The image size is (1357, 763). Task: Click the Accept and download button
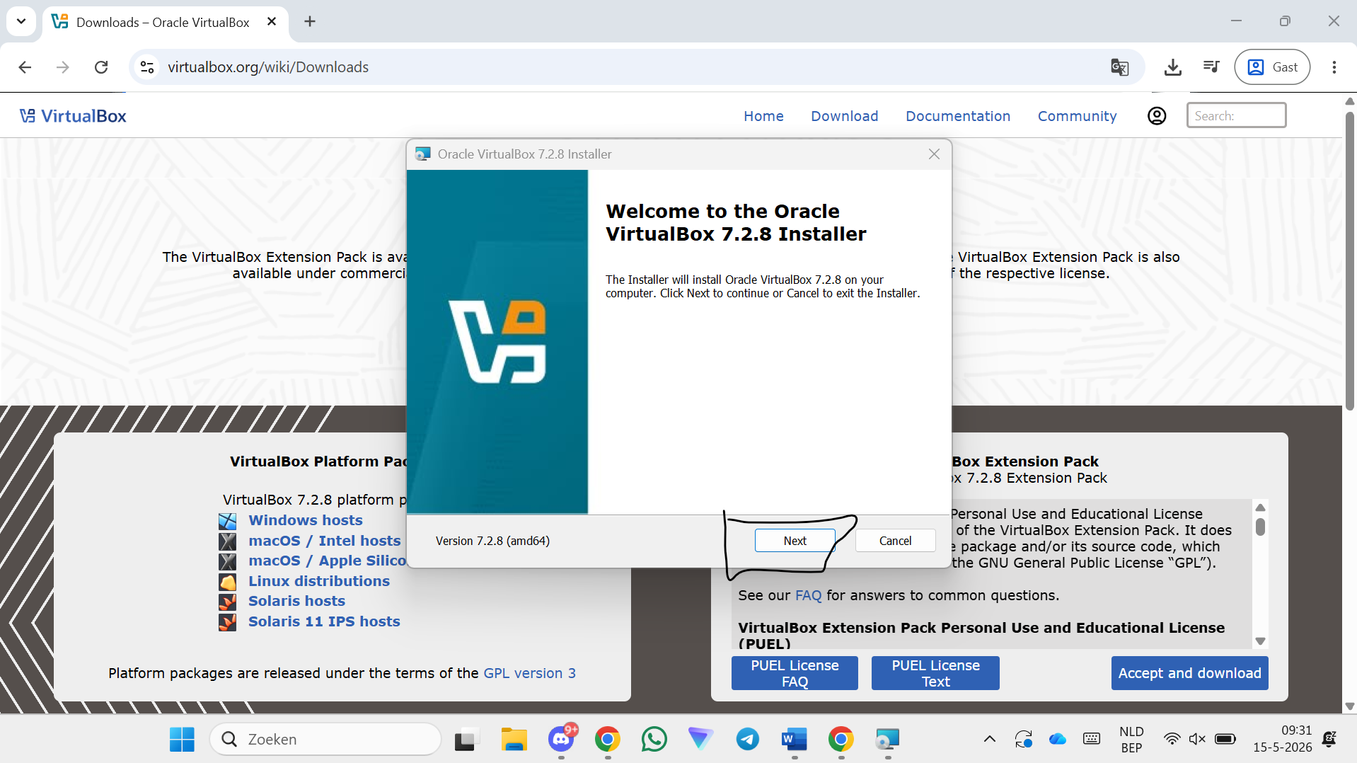click(1189, 673)
